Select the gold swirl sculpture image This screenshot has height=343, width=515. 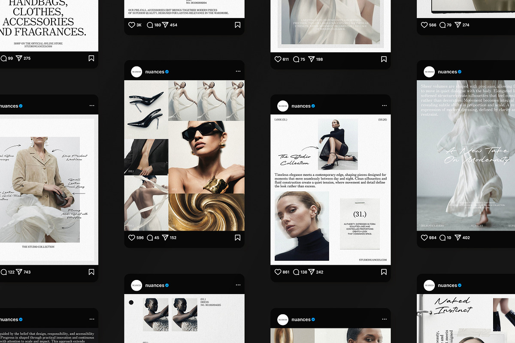[x=206, y=212]
